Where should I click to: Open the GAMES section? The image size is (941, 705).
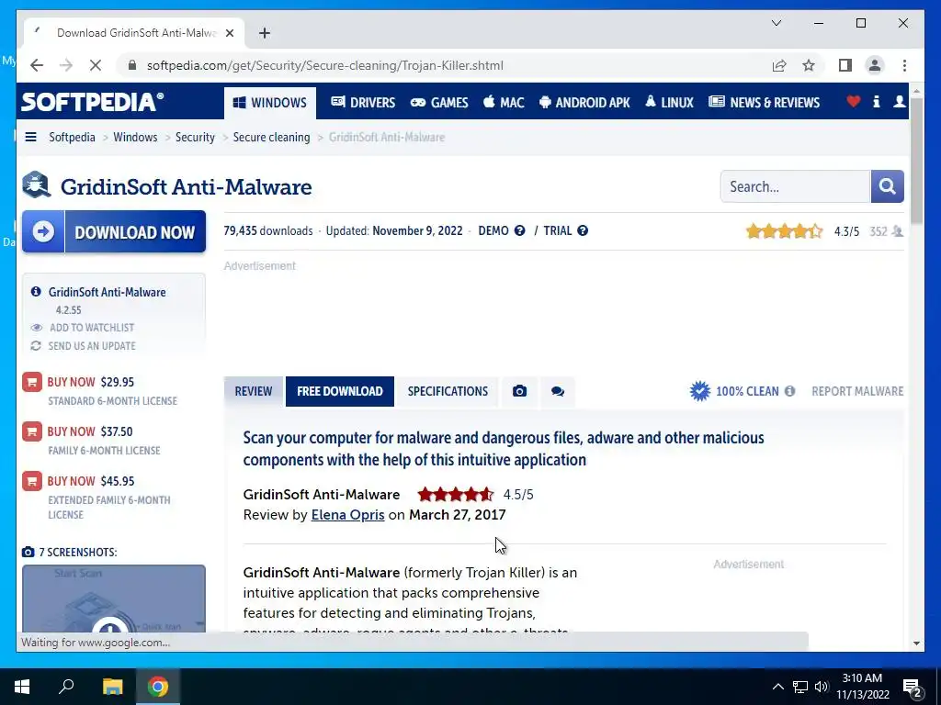point(439,103)
